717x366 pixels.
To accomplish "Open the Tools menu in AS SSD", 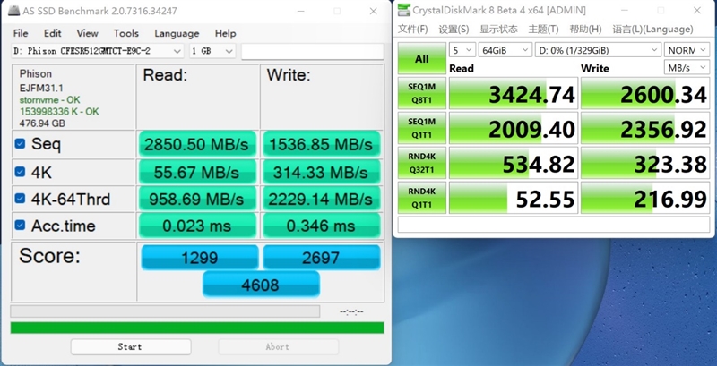I will tap(126, 33).
